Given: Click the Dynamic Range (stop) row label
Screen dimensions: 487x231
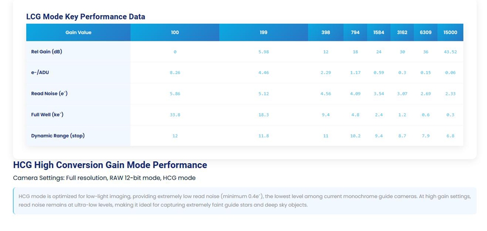Looking at the screenshot, I should (57, 135).
